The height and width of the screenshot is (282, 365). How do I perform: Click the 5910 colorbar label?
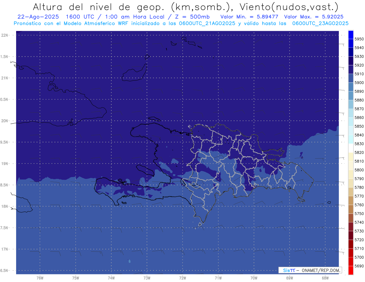click(359, 74)
